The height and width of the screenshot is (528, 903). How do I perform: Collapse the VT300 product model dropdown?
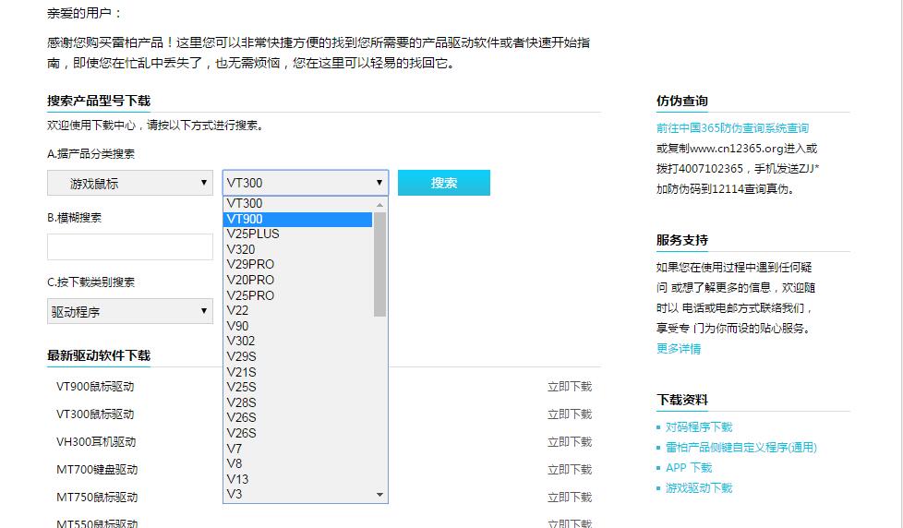click(x=305, y=183)
